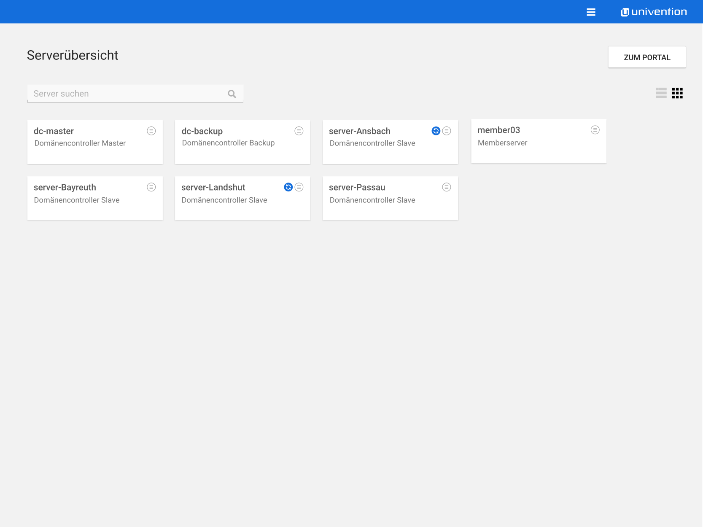Viewport: 703px width, 527px height.
Task: Click the magnifier search icon
Action: click(232, 94)
